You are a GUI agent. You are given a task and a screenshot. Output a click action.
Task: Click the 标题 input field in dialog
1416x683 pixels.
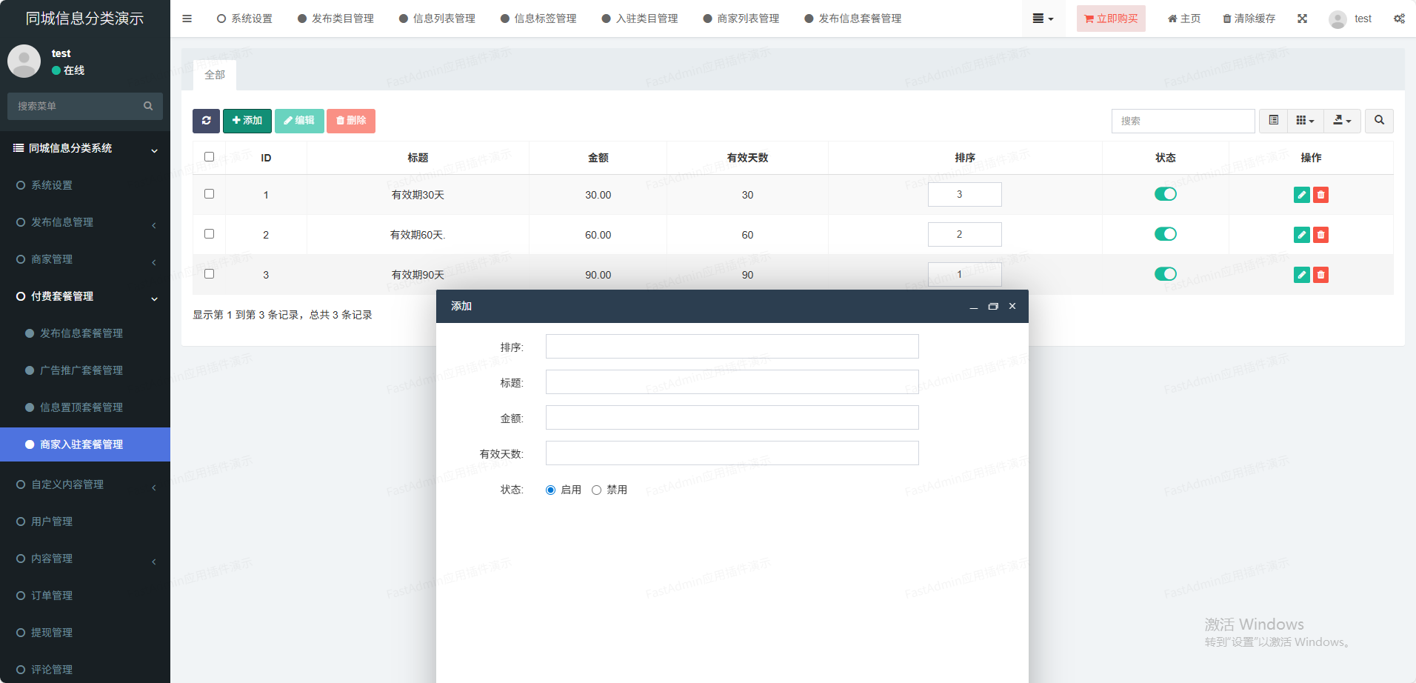[x=732, y=382]
